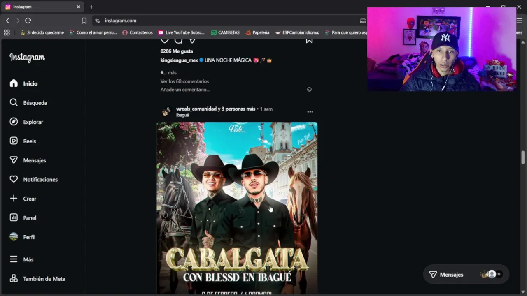Viewport: 527px width, 296px height.
Task: Open the Más hamburger menu
Action: 21,259
